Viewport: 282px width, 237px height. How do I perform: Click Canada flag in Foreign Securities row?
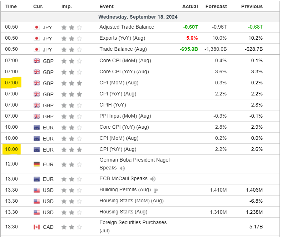click(x=36, y=227)
